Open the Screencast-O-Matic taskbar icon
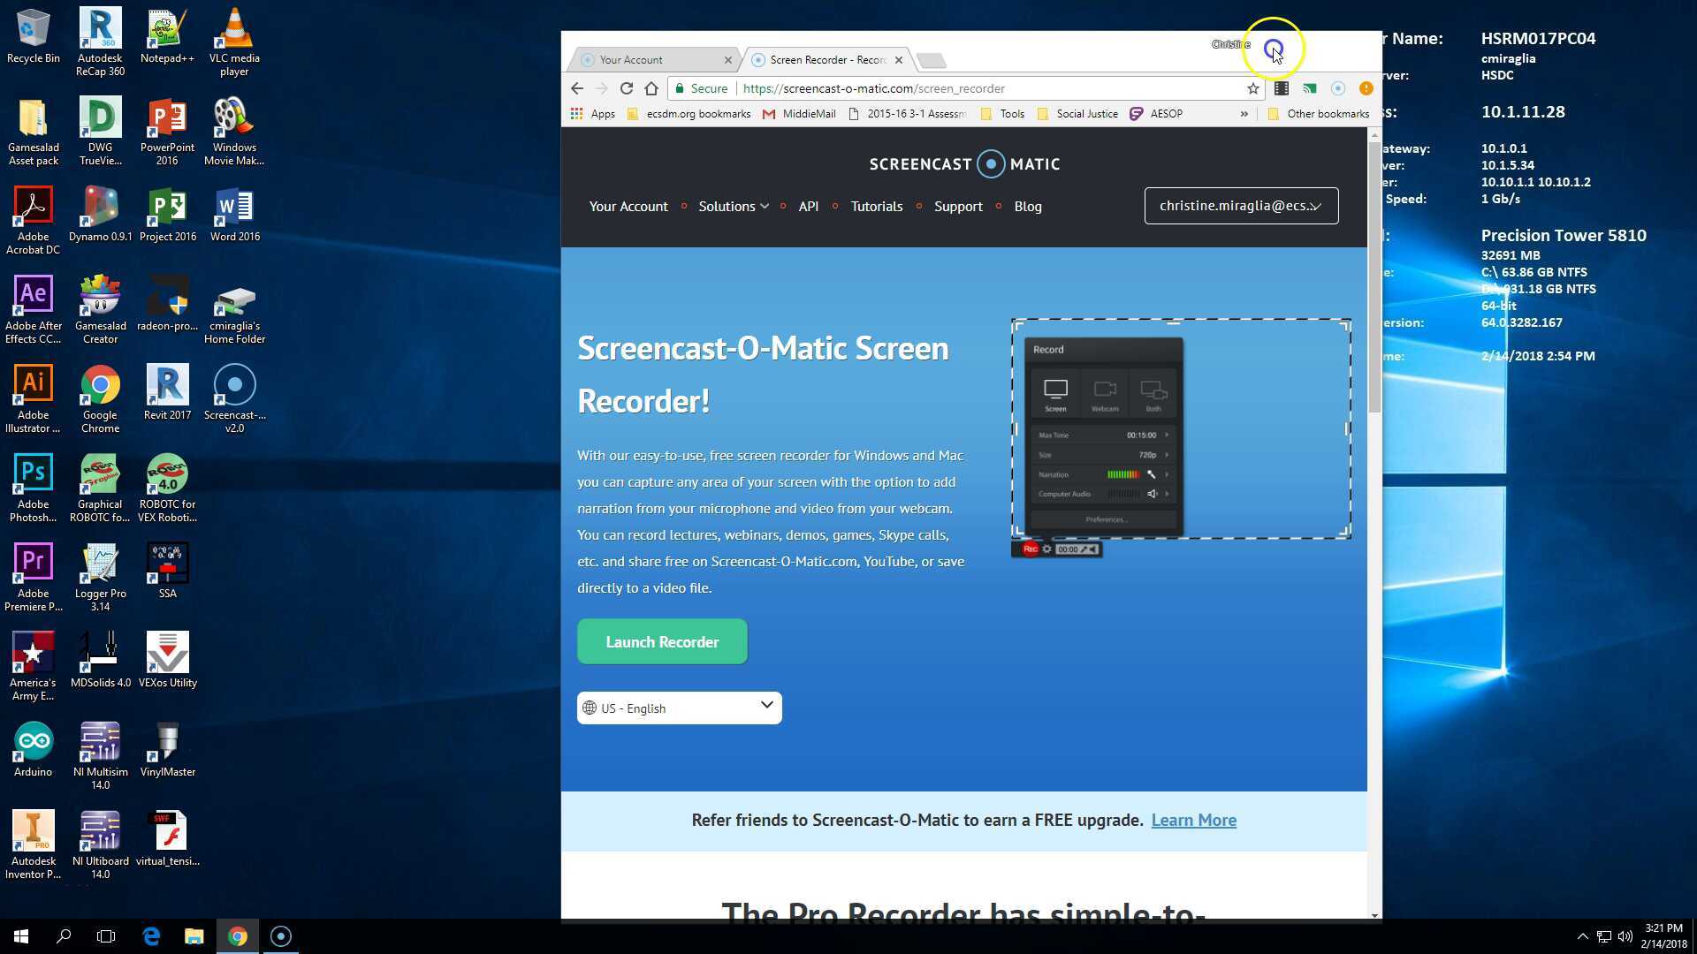 [280, 936]
